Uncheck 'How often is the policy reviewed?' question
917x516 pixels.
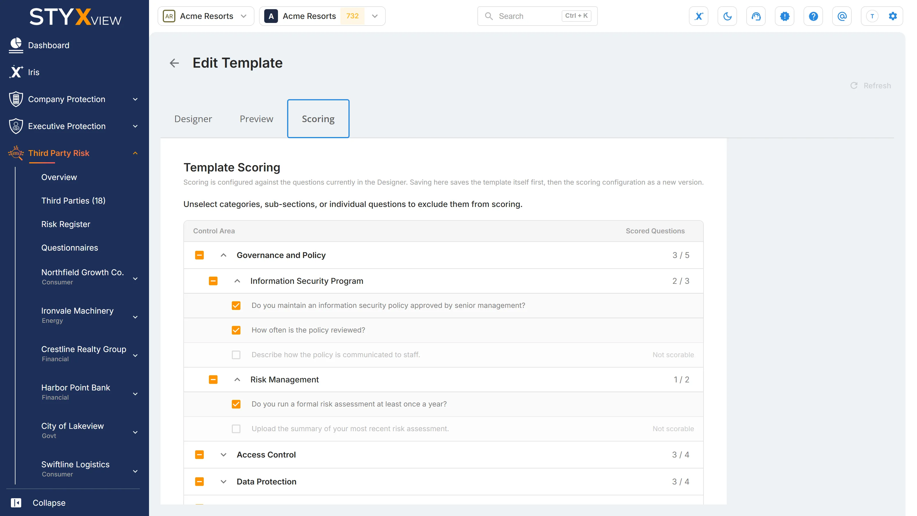236,330
